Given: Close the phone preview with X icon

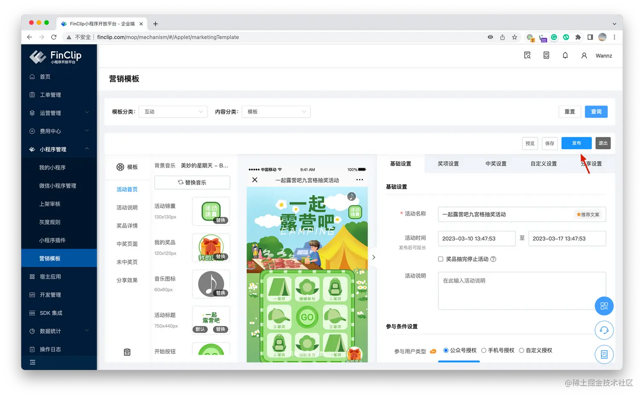Looking at the screenshot, I should point(255,180).
